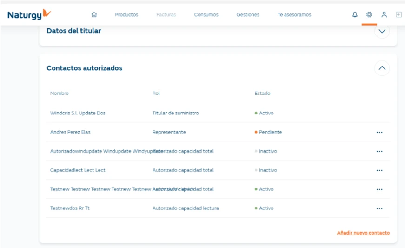This screenshot has height=248, width=405.
Task: Select Consumos in the navigation bar
Action: (x=206, y=15)
